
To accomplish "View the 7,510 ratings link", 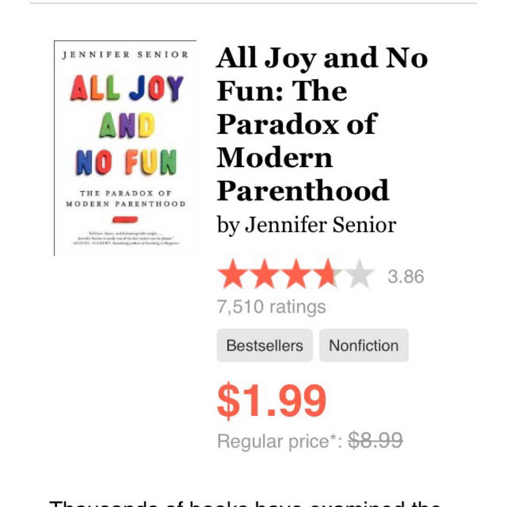I will [271, 307].
